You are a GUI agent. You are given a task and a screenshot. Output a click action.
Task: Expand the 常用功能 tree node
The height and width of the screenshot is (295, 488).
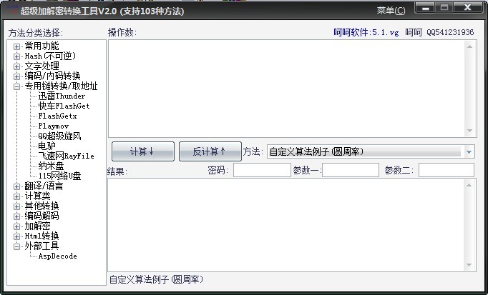[x=17, y=46]
